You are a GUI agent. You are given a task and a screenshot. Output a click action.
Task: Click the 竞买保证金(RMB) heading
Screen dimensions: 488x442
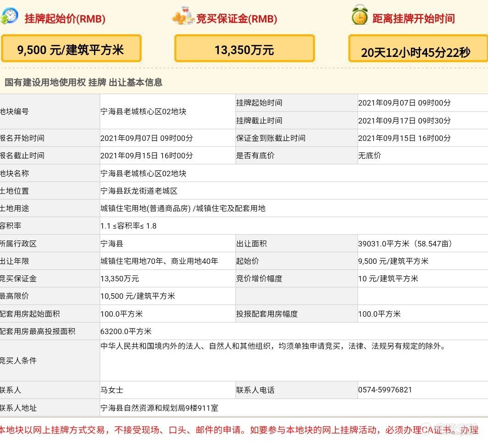pyautogui.click(x=237, y=19)
